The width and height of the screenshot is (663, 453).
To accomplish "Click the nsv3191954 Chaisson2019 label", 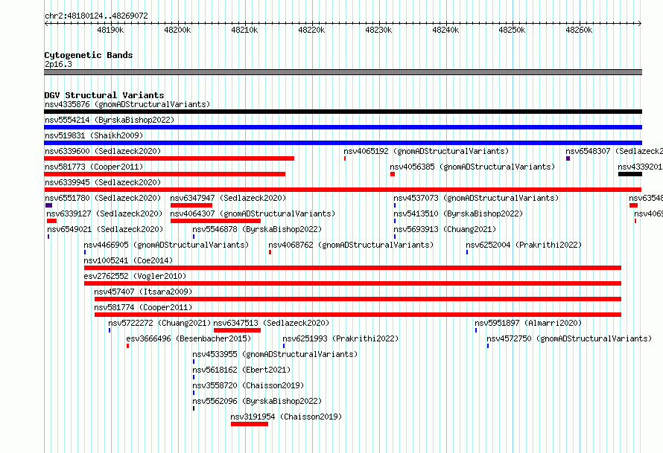I will (x=286, y=417).
